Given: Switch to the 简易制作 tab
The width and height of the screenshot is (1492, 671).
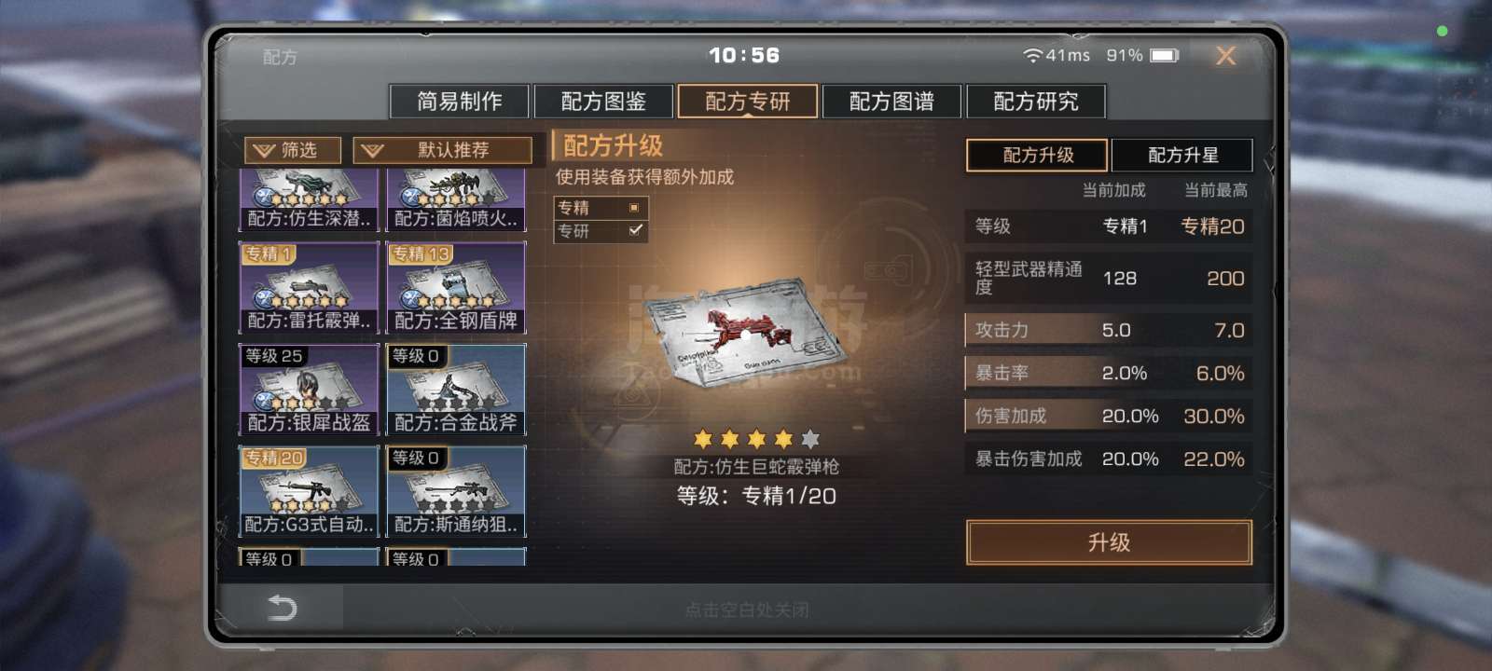Looking at the screenshot, I should click(x=459, y=101).
